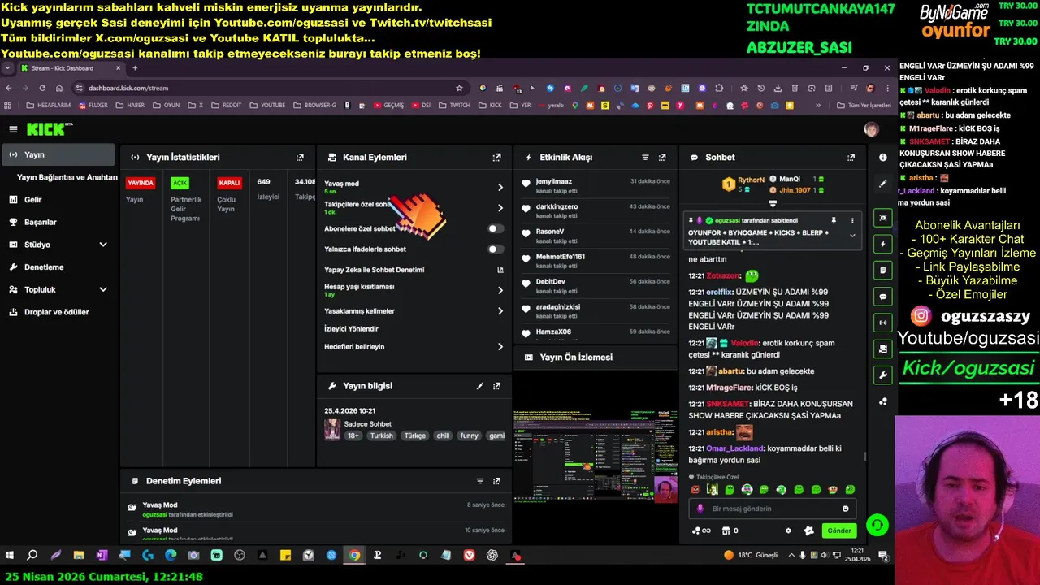Open the TWITCH bookmarks folder
1040x585 pixels.
(454, 105)
